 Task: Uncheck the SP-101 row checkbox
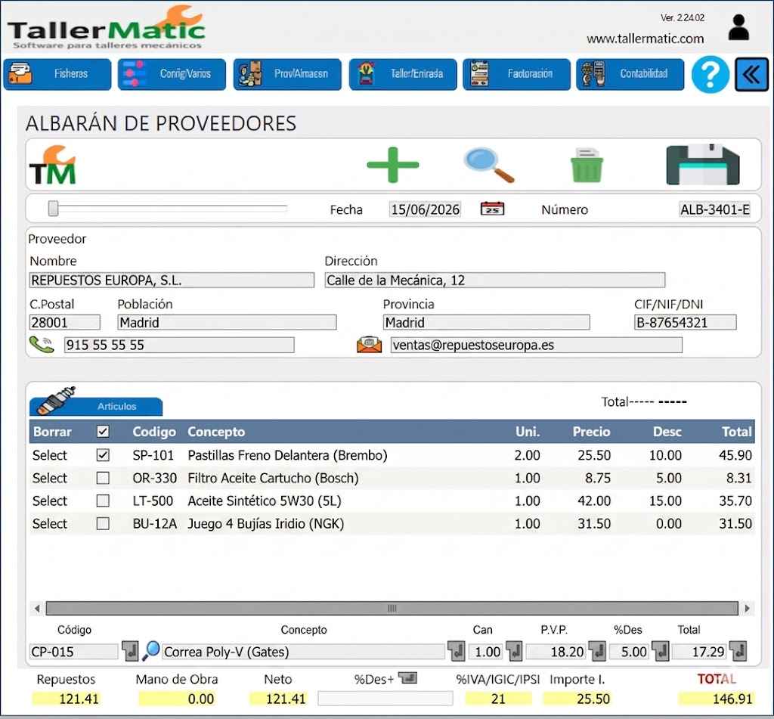pyautogui.click(x=103, y=455)
